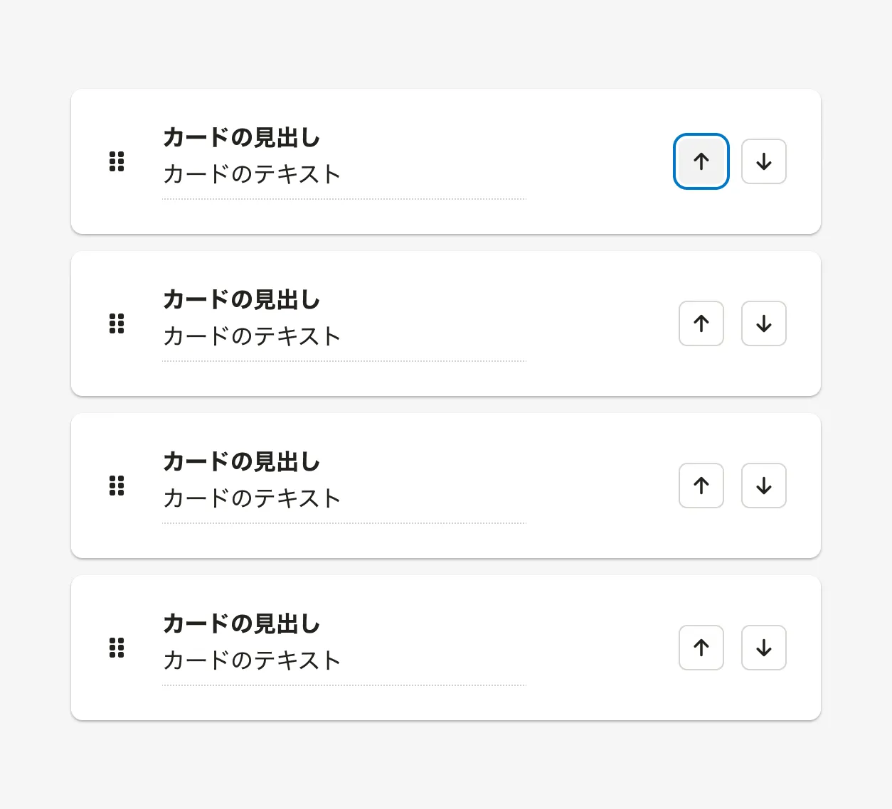This screenshot has width=892, height=809.
Task: Click the third card's heading カードの見出し
Action: (241, 461)
